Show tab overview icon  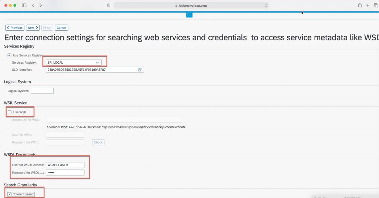point(376,5)
